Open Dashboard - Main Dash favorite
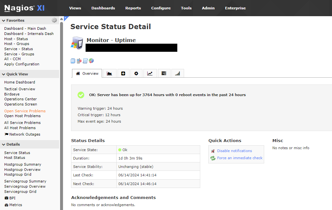 pos(25,28)
